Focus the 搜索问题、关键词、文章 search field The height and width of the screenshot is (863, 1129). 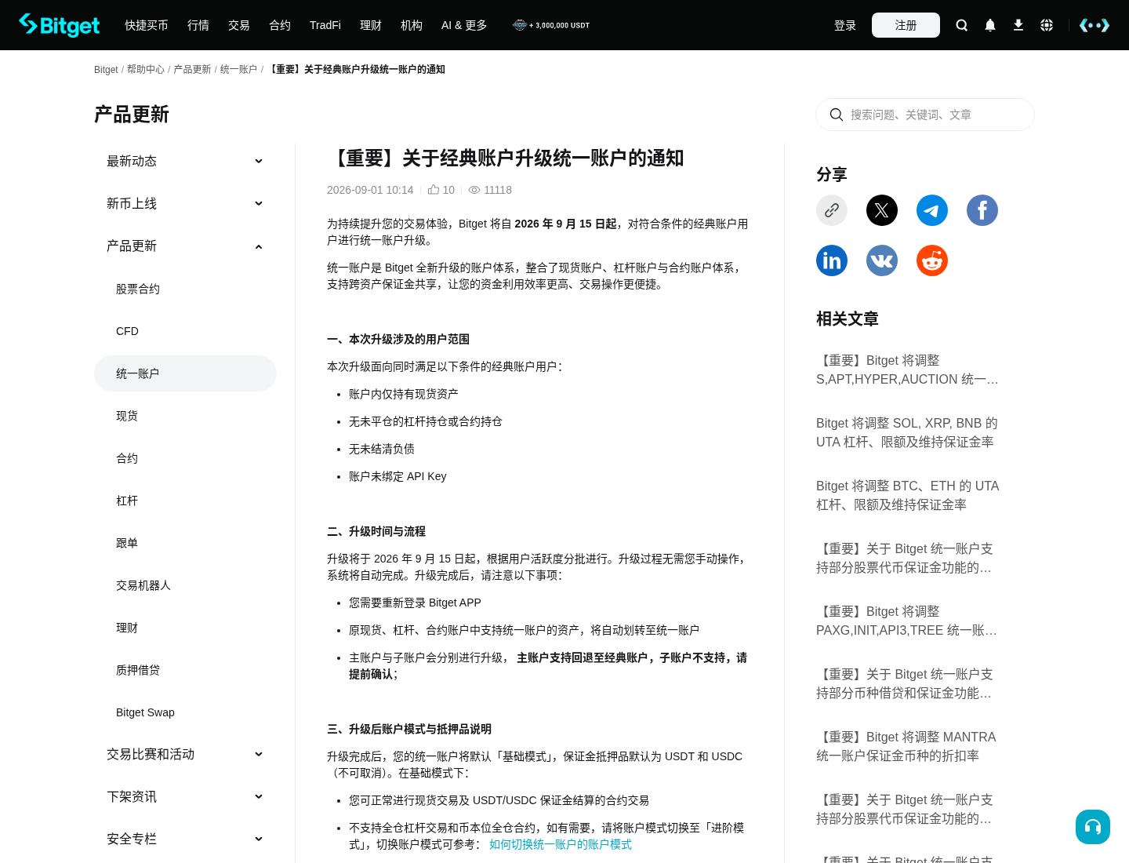tap(925, 115)
